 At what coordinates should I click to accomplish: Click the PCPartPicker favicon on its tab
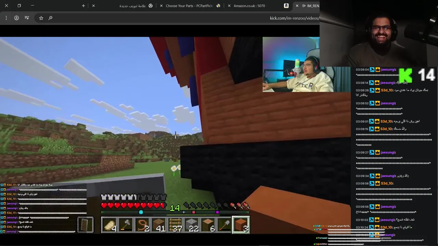(218, 6)
